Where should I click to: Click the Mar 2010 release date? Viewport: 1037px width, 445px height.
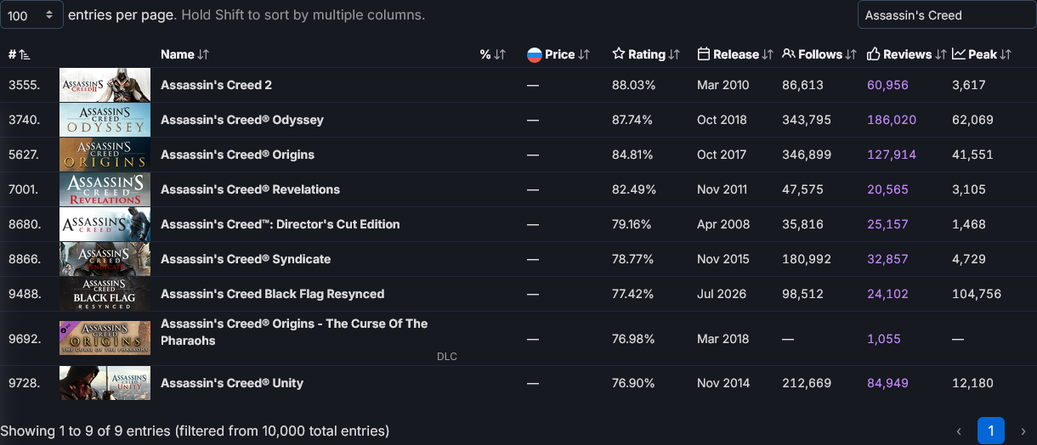[x=722, y=85]
